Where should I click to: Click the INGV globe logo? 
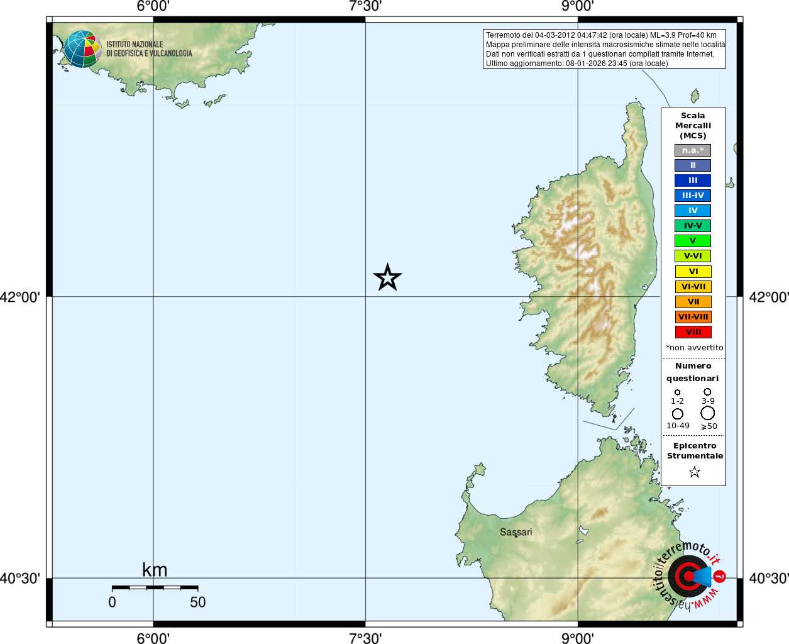82,49
